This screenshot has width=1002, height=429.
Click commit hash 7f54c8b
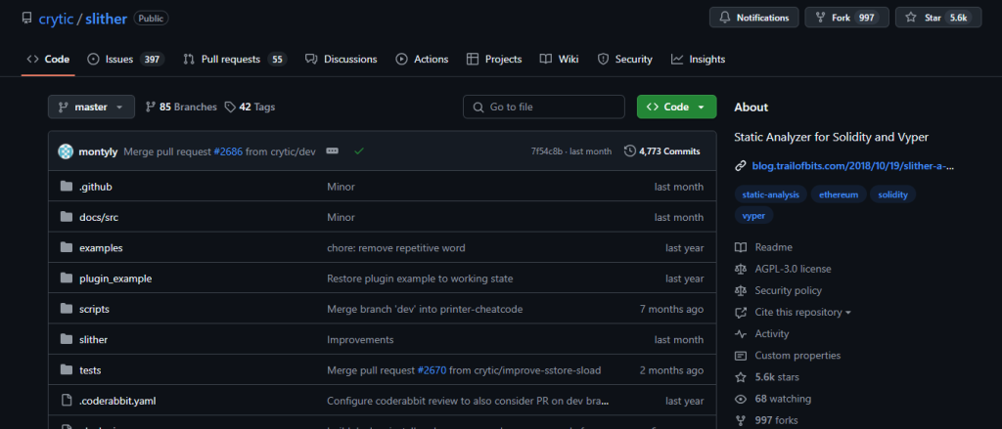coord(547,151)
